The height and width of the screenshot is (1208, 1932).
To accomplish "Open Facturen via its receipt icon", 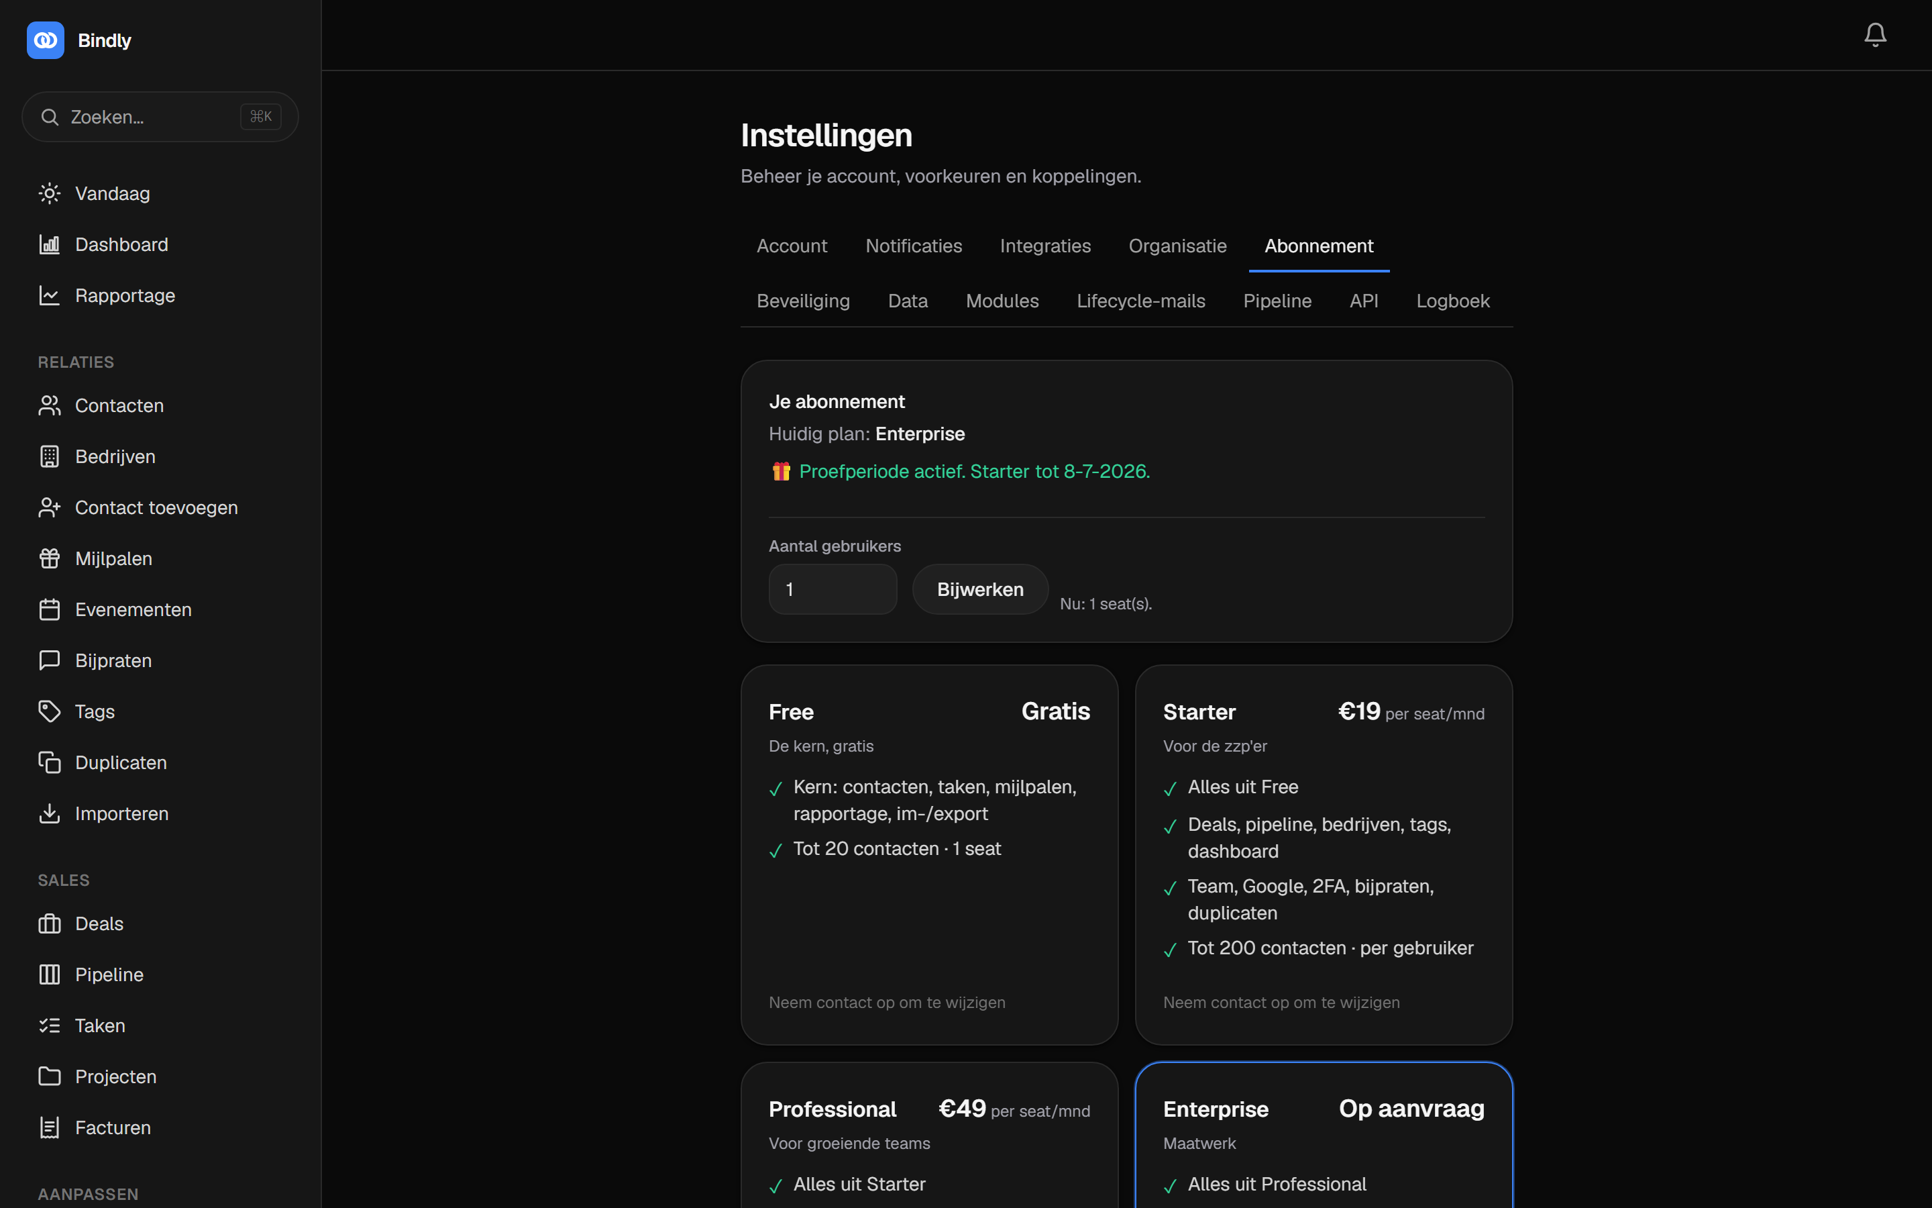I will (x=50, y=1127).
